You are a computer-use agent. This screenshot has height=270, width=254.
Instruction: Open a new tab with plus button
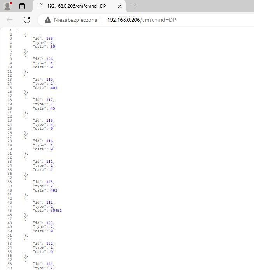tap(134, 6)
